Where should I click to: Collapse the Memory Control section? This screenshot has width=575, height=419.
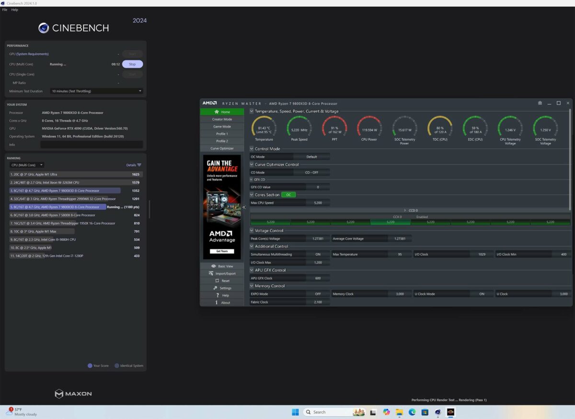251,286
